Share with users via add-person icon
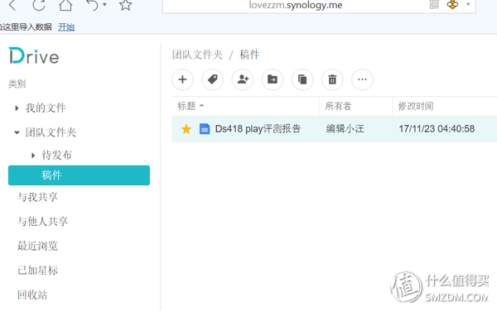The height and width of the screenshot is (311, 497). click(x=243, y=79)
